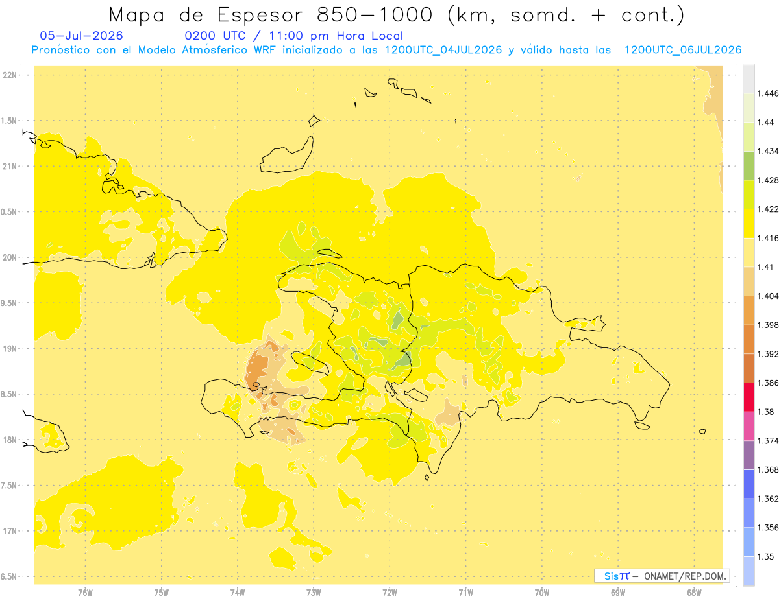Screen dimensions: 779x601
Task: Click the legend value 1.35
Action: [766, 556]
